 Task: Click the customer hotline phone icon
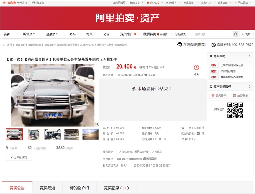214,45
